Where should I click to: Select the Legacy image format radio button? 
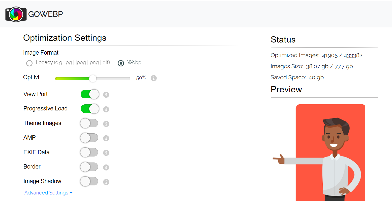tap(29, 63)
